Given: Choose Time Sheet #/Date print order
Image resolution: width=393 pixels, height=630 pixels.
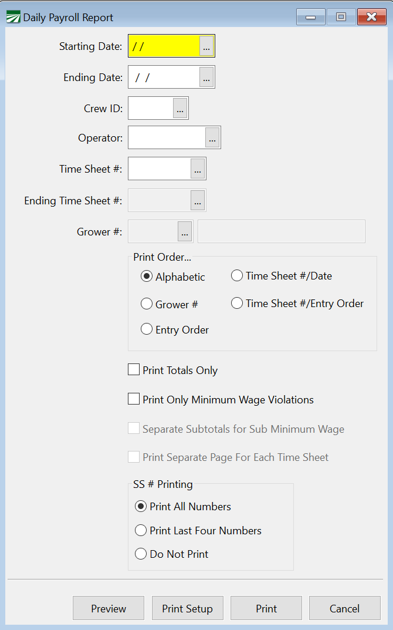Looking at the screenshot, I should (237, 275).
